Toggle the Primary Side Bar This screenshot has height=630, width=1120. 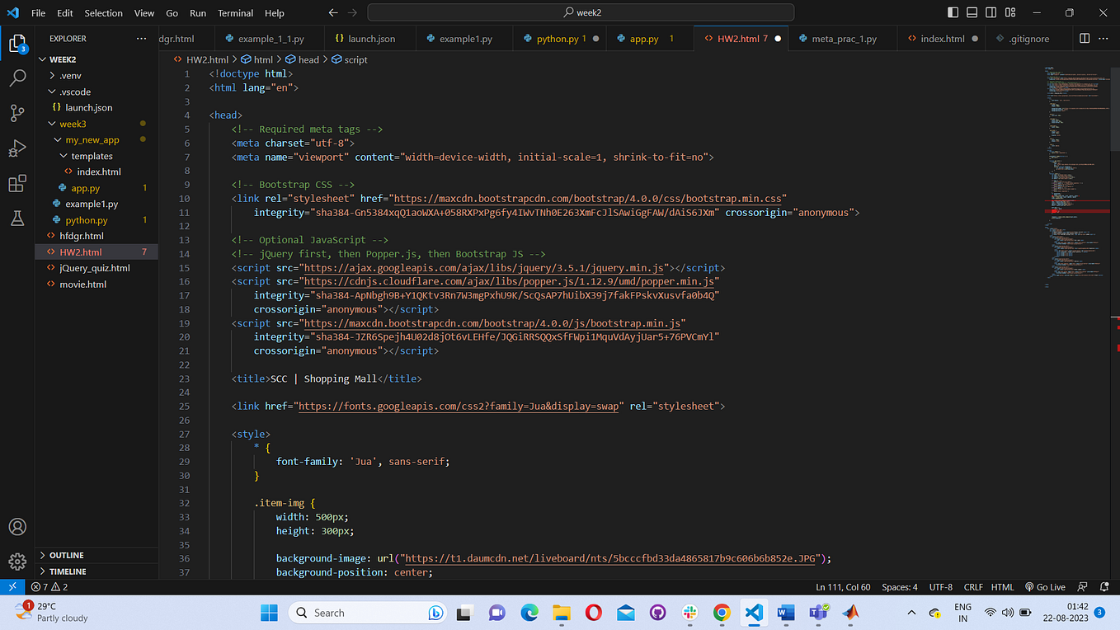click(x=953, y=12)
